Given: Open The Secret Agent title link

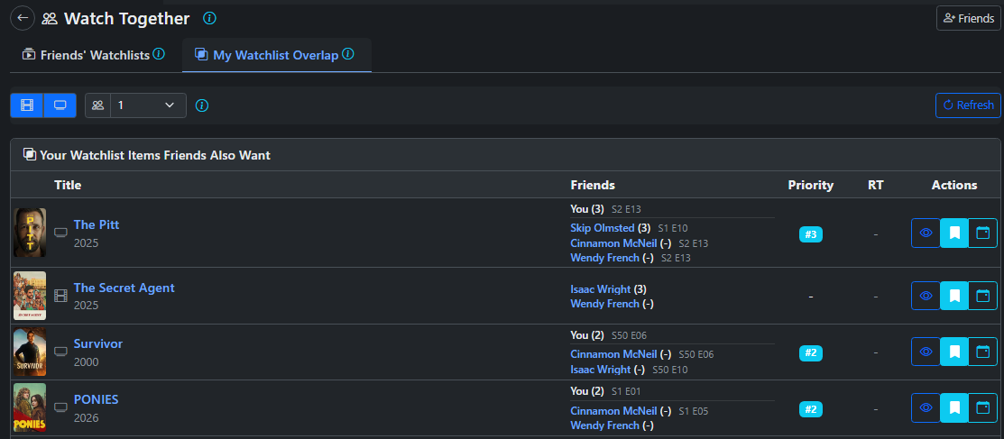Looking at the screenshot, I should pyautogui.click(x=124, y=288).
